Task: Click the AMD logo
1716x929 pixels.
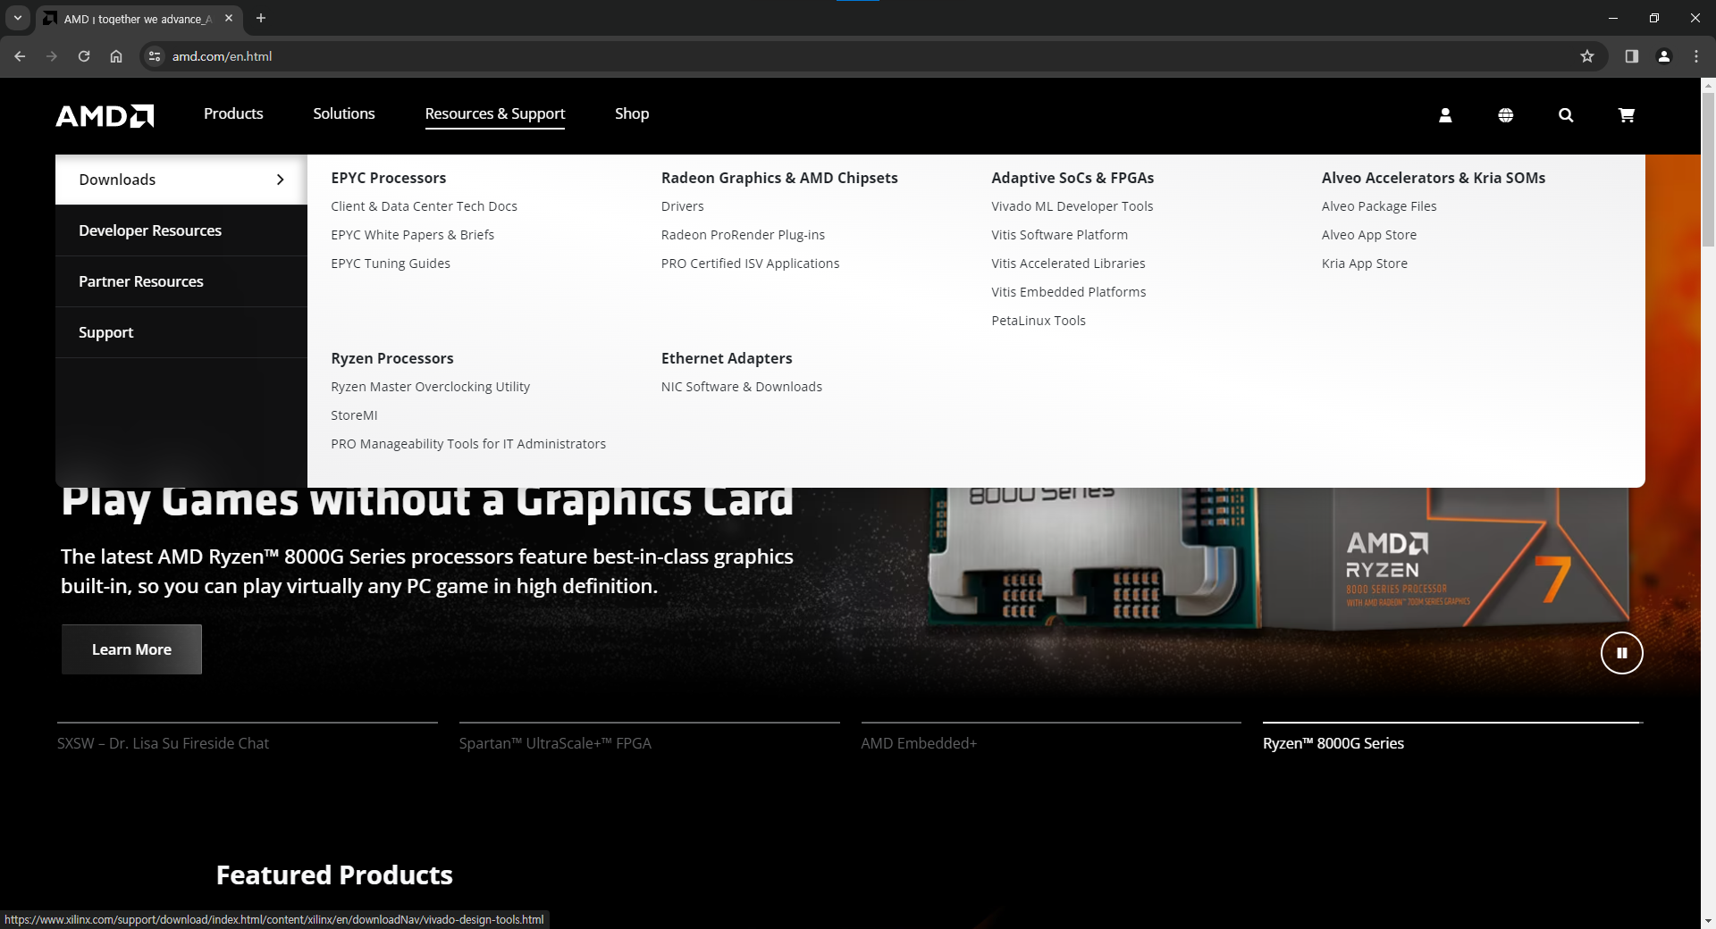Action: [105, 115]
